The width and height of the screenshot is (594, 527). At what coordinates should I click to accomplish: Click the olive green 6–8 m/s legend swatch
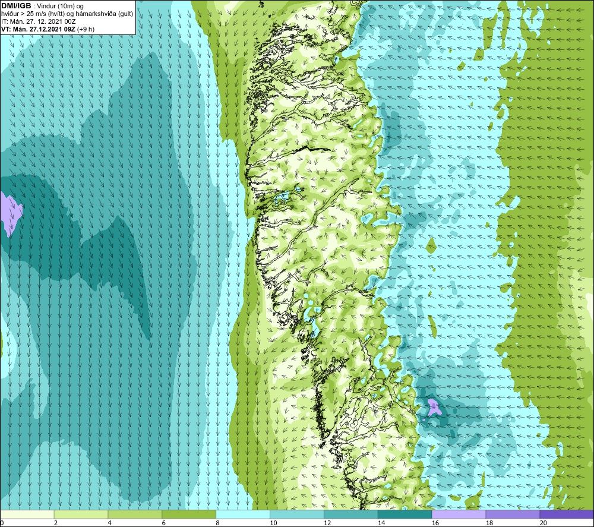pos(189,514)
